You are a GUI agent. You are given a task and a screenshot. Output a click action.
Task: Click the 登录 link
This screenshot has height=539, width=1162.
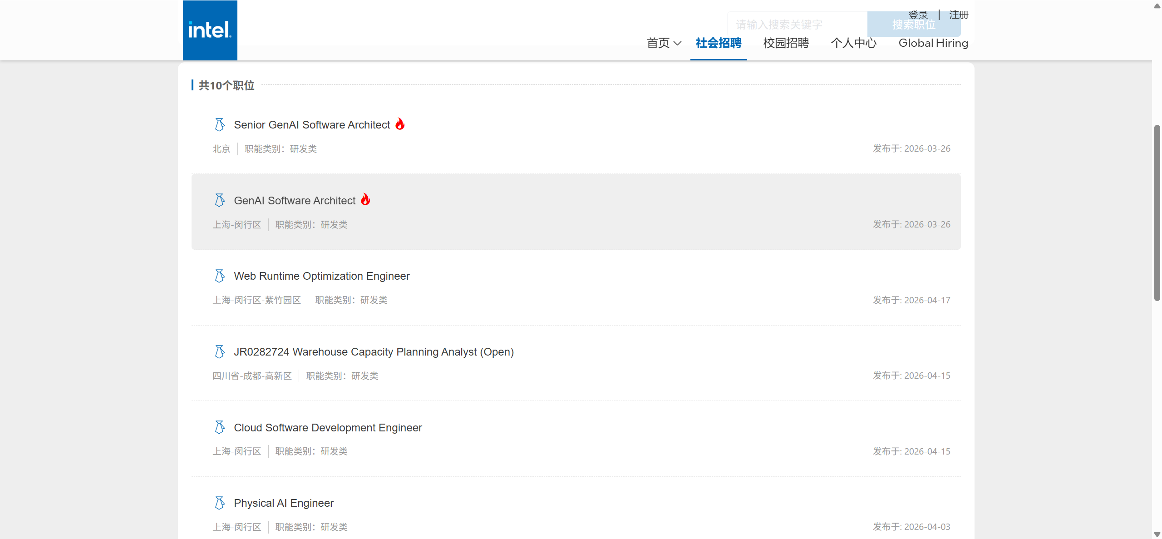click(918, 15)
